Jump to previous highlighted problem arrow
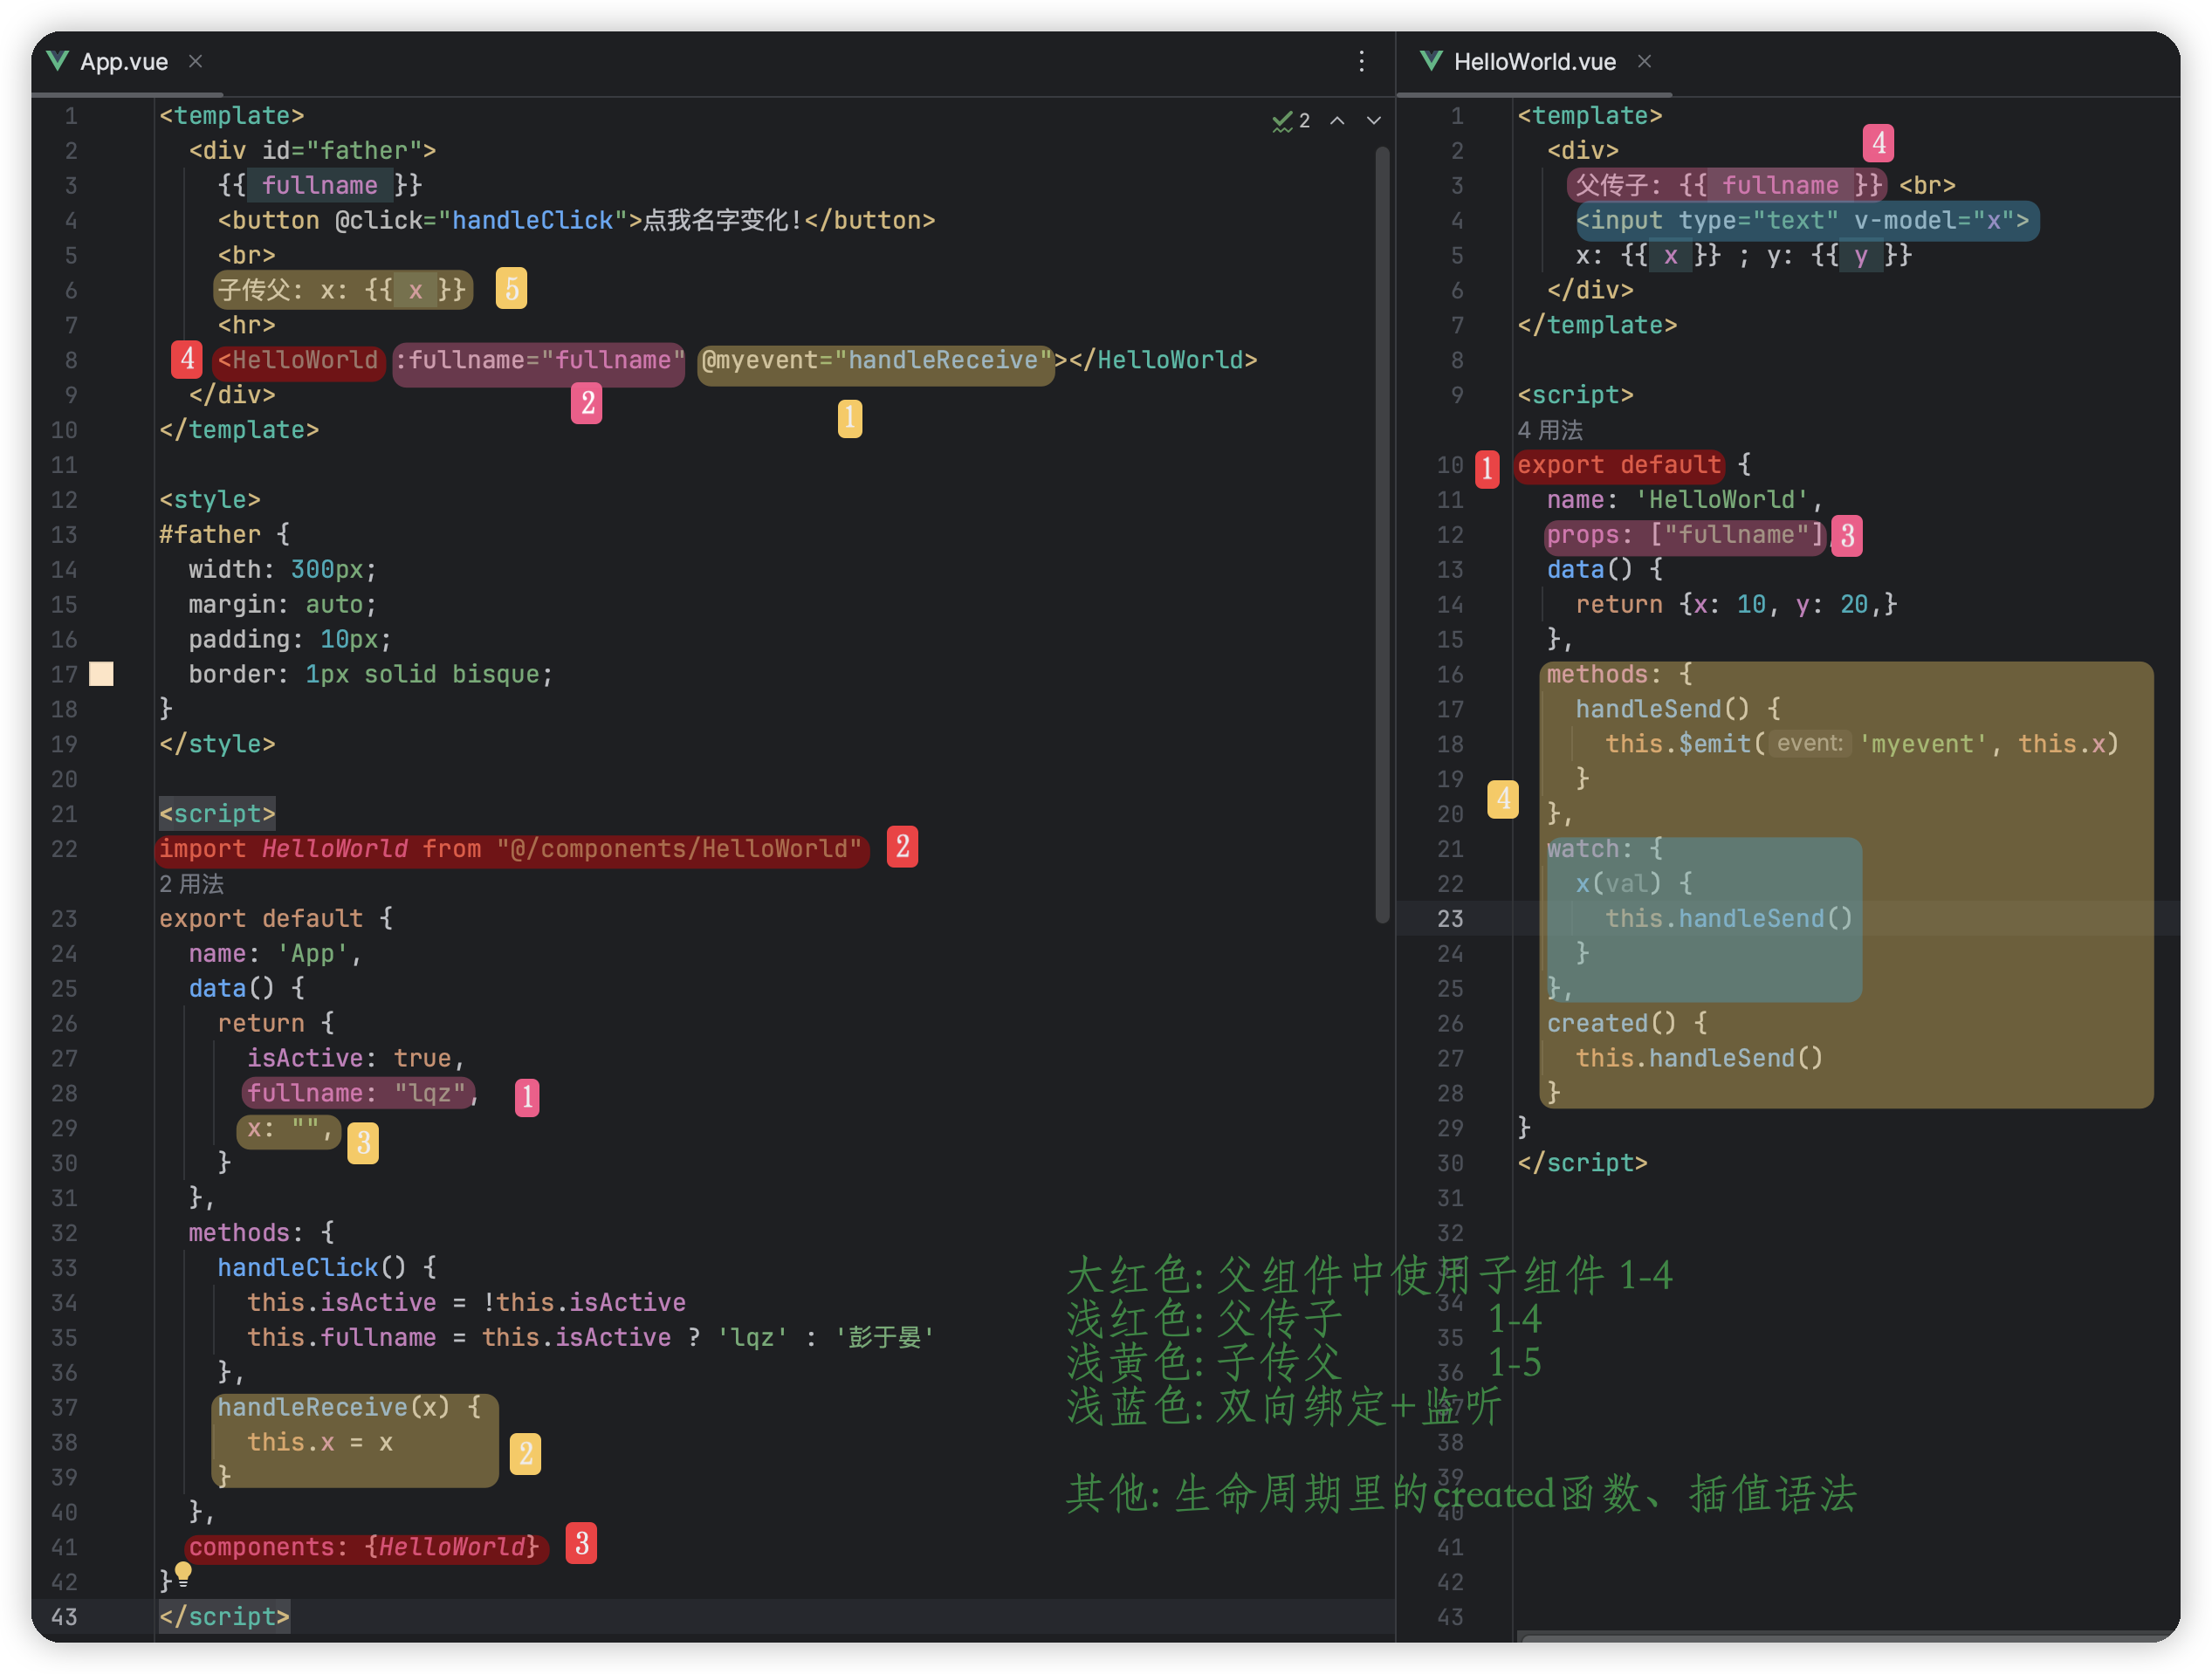 (1337, 121)
